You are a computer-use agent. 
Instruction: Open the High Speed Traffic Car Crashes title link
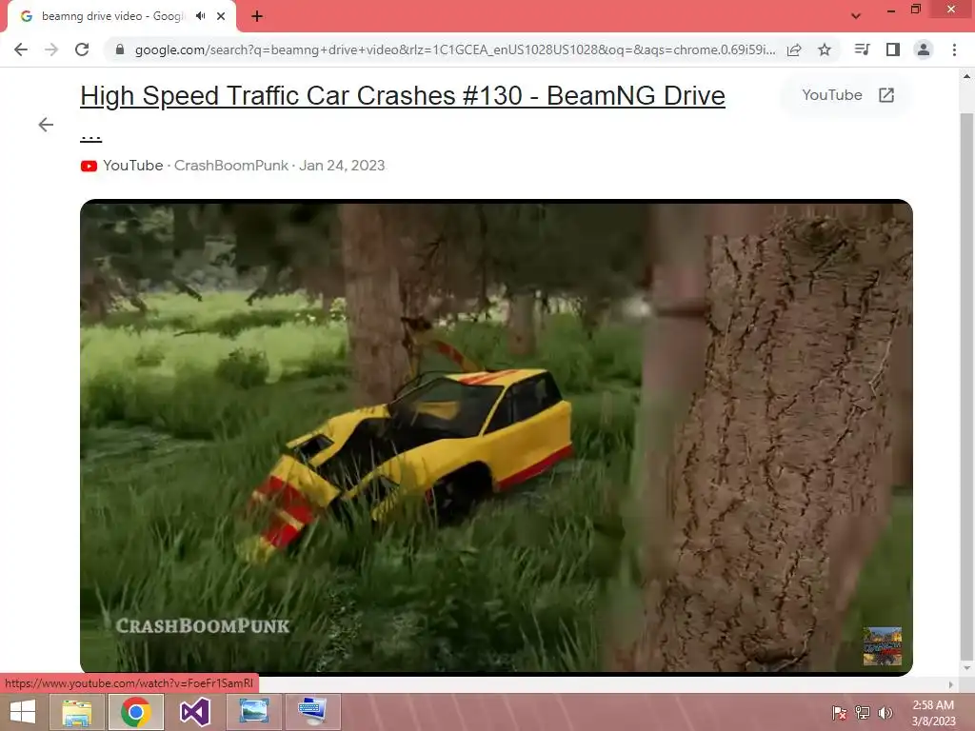tap(403, 96)
